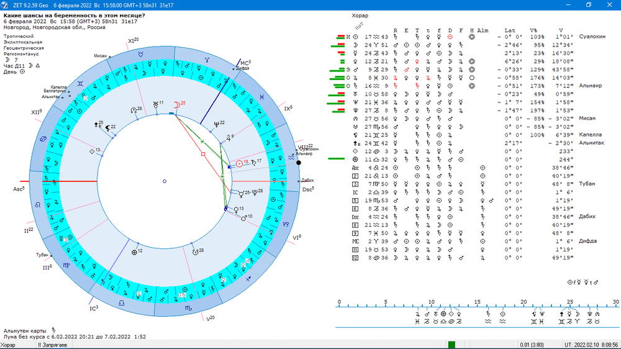
Task: Click the star name 'Альнаир' in table
Action: click(x=590, y=86)
